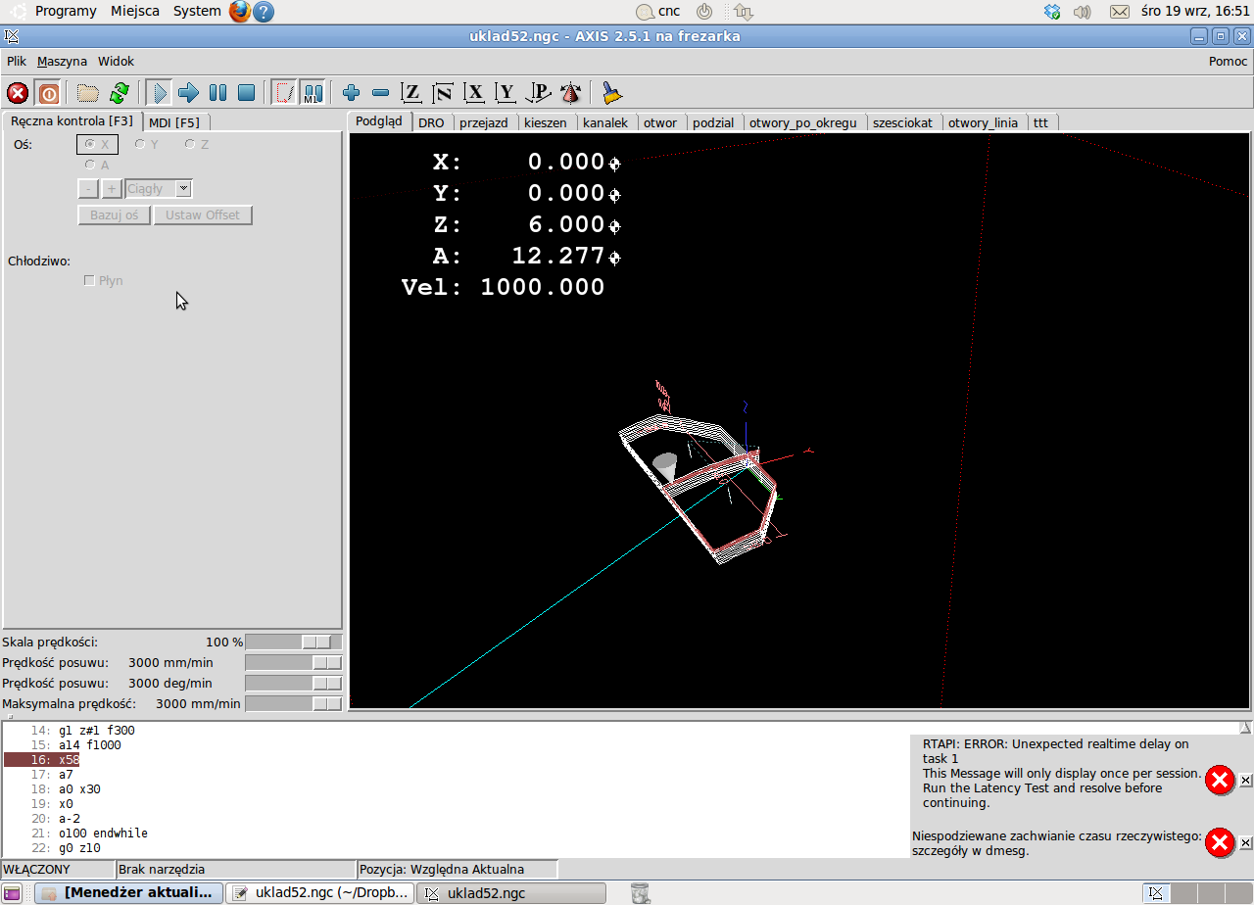Toggle machine power button
The height and width of the screenshot is (905, 1254).
(x=48, y=93)
